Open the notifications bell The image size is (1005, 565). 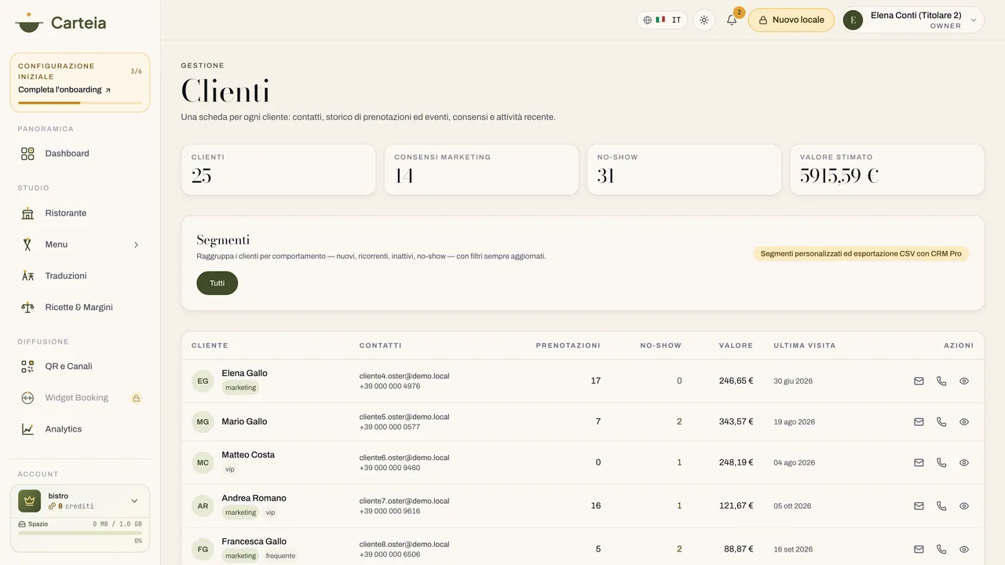732,20
